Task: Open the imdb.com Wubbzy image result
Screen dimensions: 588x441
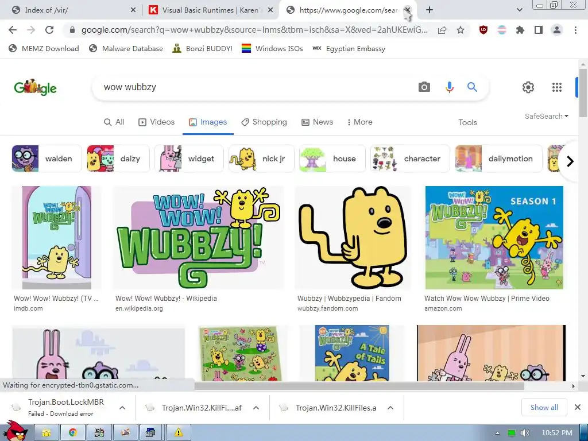Action: [57, 238]
